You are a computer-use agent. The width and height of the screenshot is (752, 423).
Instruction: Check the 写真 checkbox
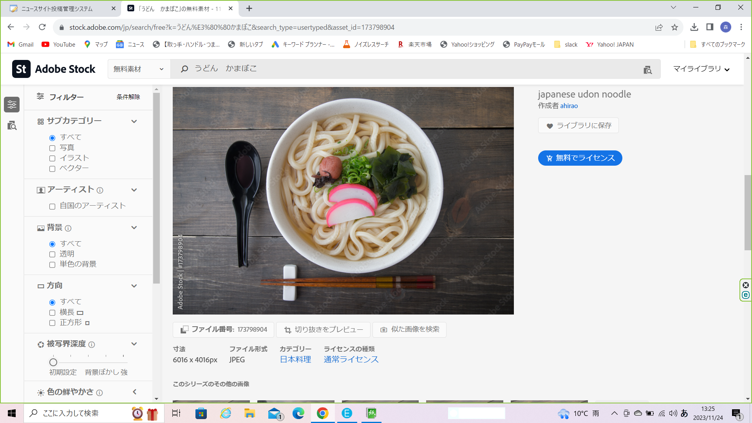pos(52,148)
